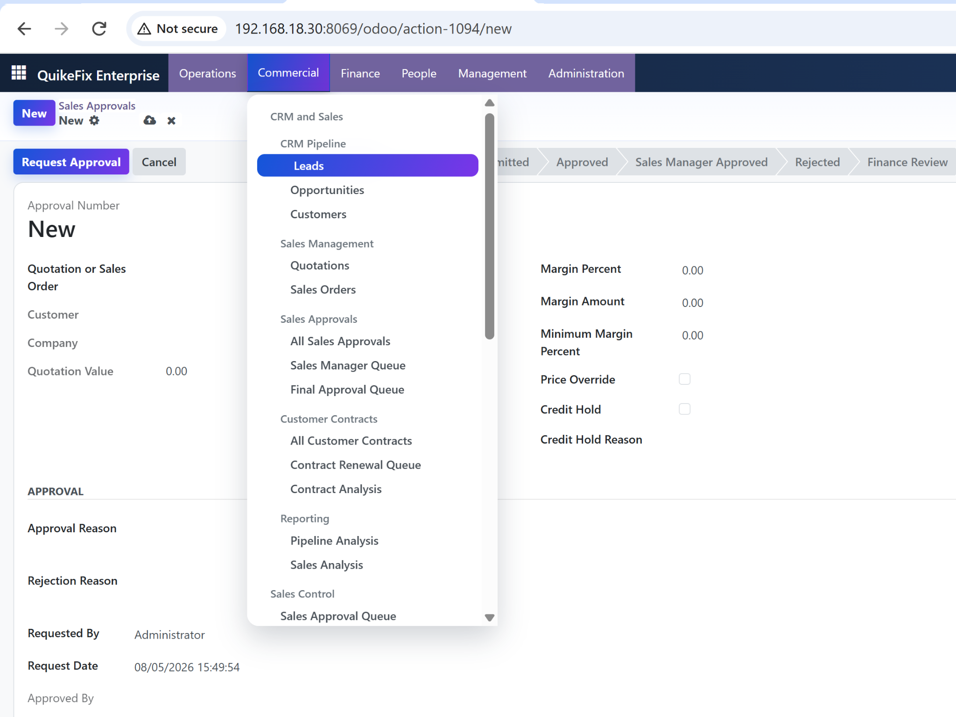Select Leads in the CRM Pipeline
The image size is (956, 717).
(x=367, y=166)
